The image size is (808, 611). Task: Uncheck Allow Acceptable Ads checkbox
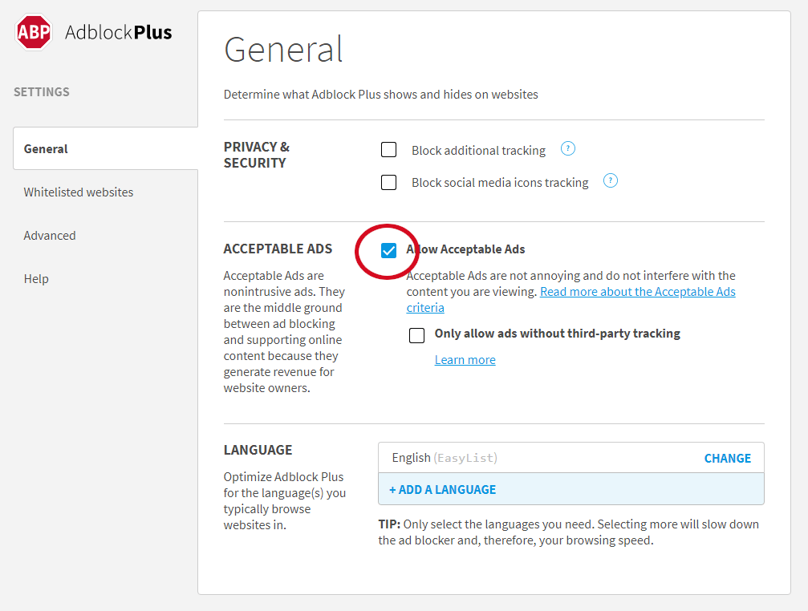coord(388,251)
